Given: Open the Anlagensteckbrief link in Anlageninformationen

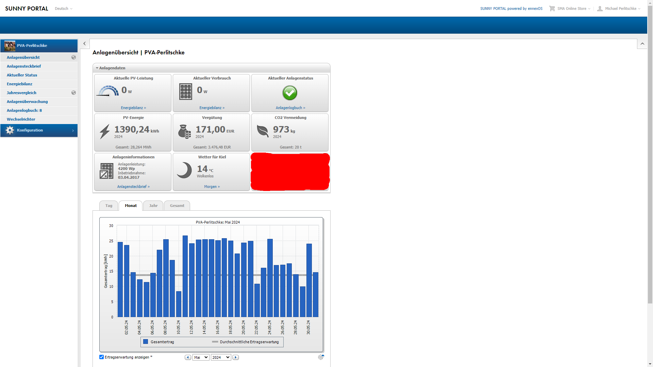Looking at the screenshot, I should tap(133, 187).
